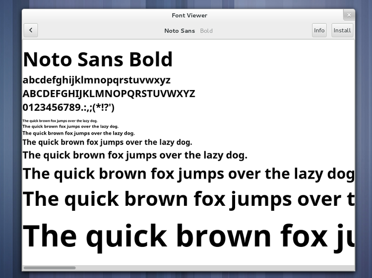Click the largest pangram sample at bottom
This screenshot has height=278, width=372.
[188, 235]
